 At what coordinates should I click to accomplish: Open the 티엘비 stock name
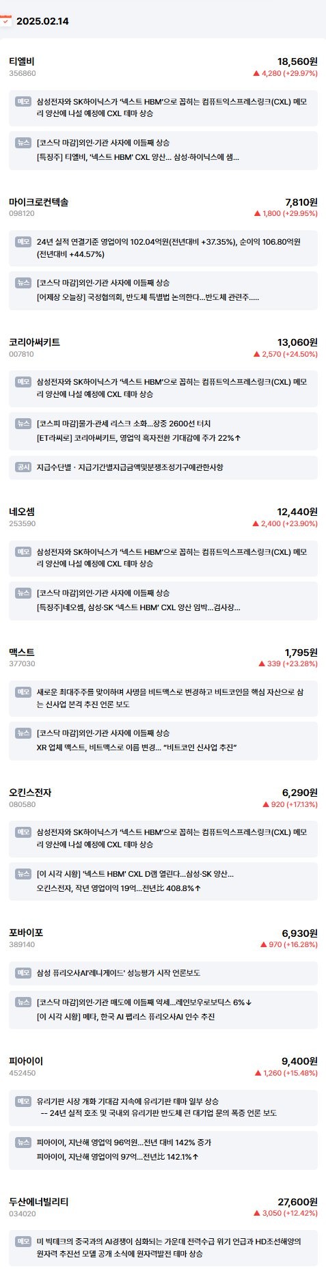pyautogui.click(x=22, y=61)
